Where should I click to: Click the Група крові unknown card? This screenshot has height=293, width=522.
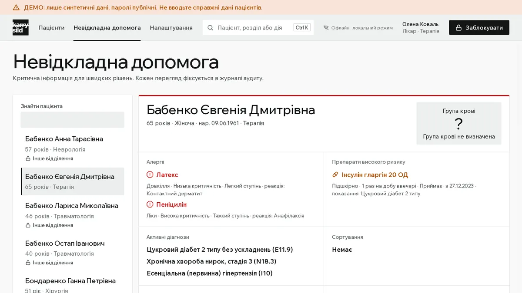point(459,124)
